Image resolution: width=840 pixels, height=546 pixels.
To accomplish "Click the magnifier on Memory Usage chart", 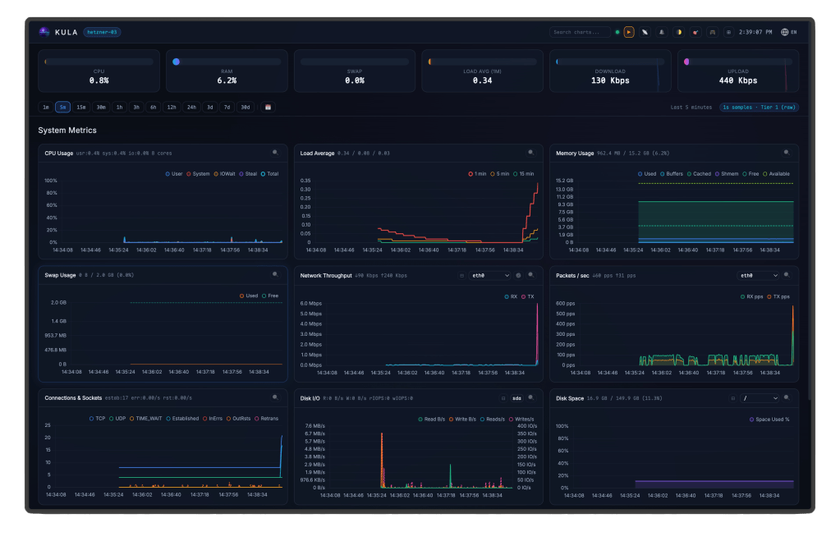I will pyautogui.click(x=787, y=153).
